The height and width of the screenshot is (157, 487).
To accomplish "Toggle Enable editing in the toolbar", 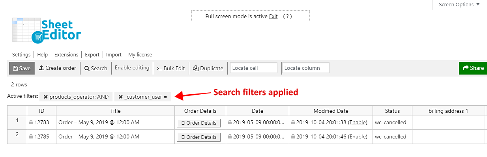I will pos(132,68).
